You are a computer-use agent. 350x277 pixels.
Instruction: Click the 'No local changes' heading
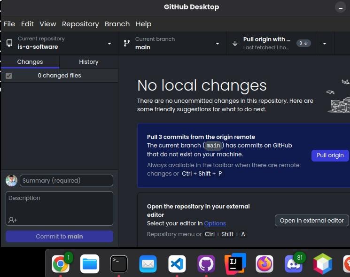point(202,85)
